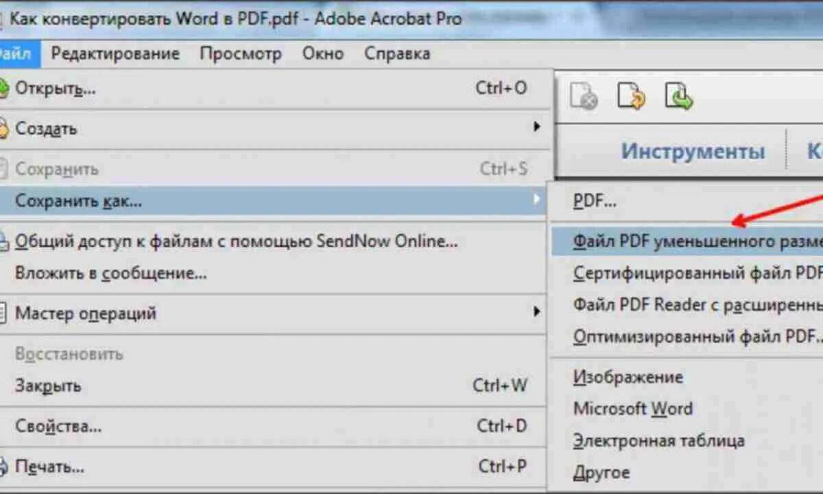
Task: Click the arrow next to Мастер операций
Action: [x=537, y=312]
